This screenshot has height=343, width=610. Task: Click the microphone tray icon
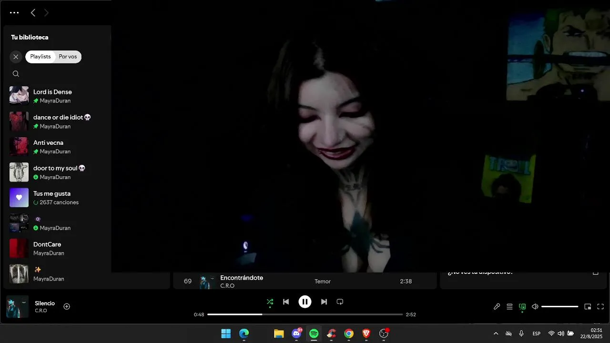(521, 333)
